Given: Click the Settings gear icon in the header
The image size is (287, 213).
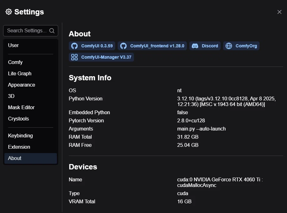Looking at the screenshot, I should 8,12.
